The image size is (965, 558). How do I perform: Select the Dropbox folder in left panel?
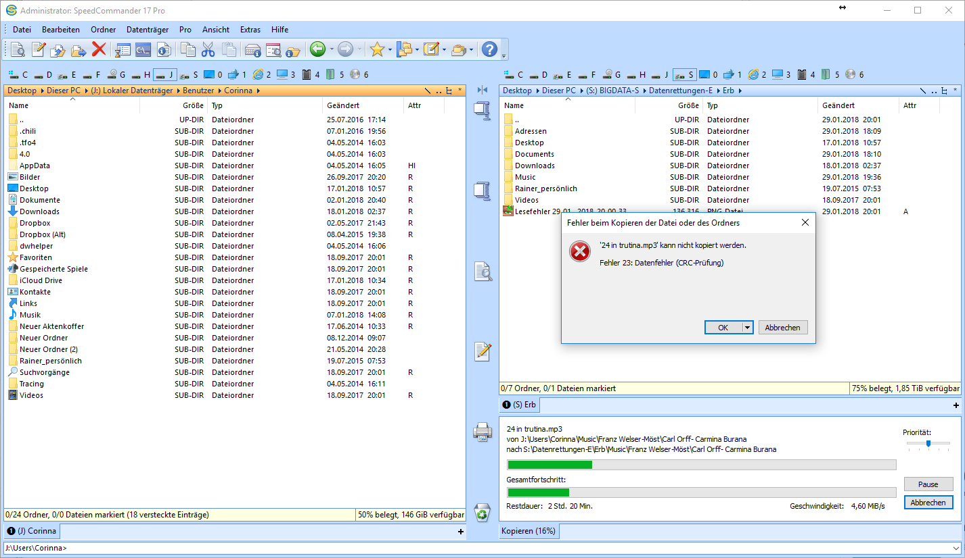click(x=35, y=223)
